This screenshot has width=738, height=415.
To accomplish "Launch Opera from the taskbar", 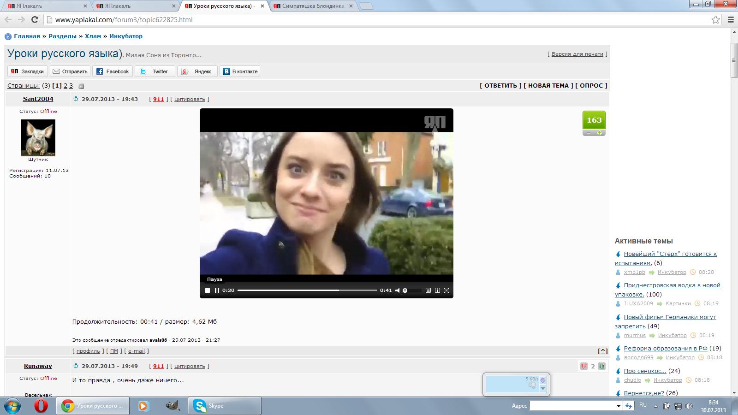I will 41,406.
